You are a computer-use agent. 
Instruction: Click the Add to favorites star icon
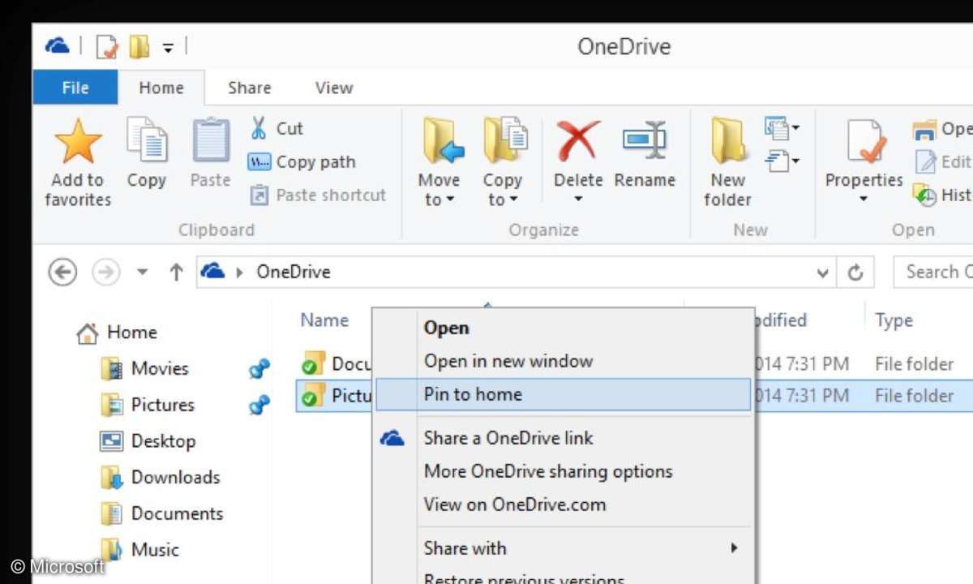coord(78,141)
